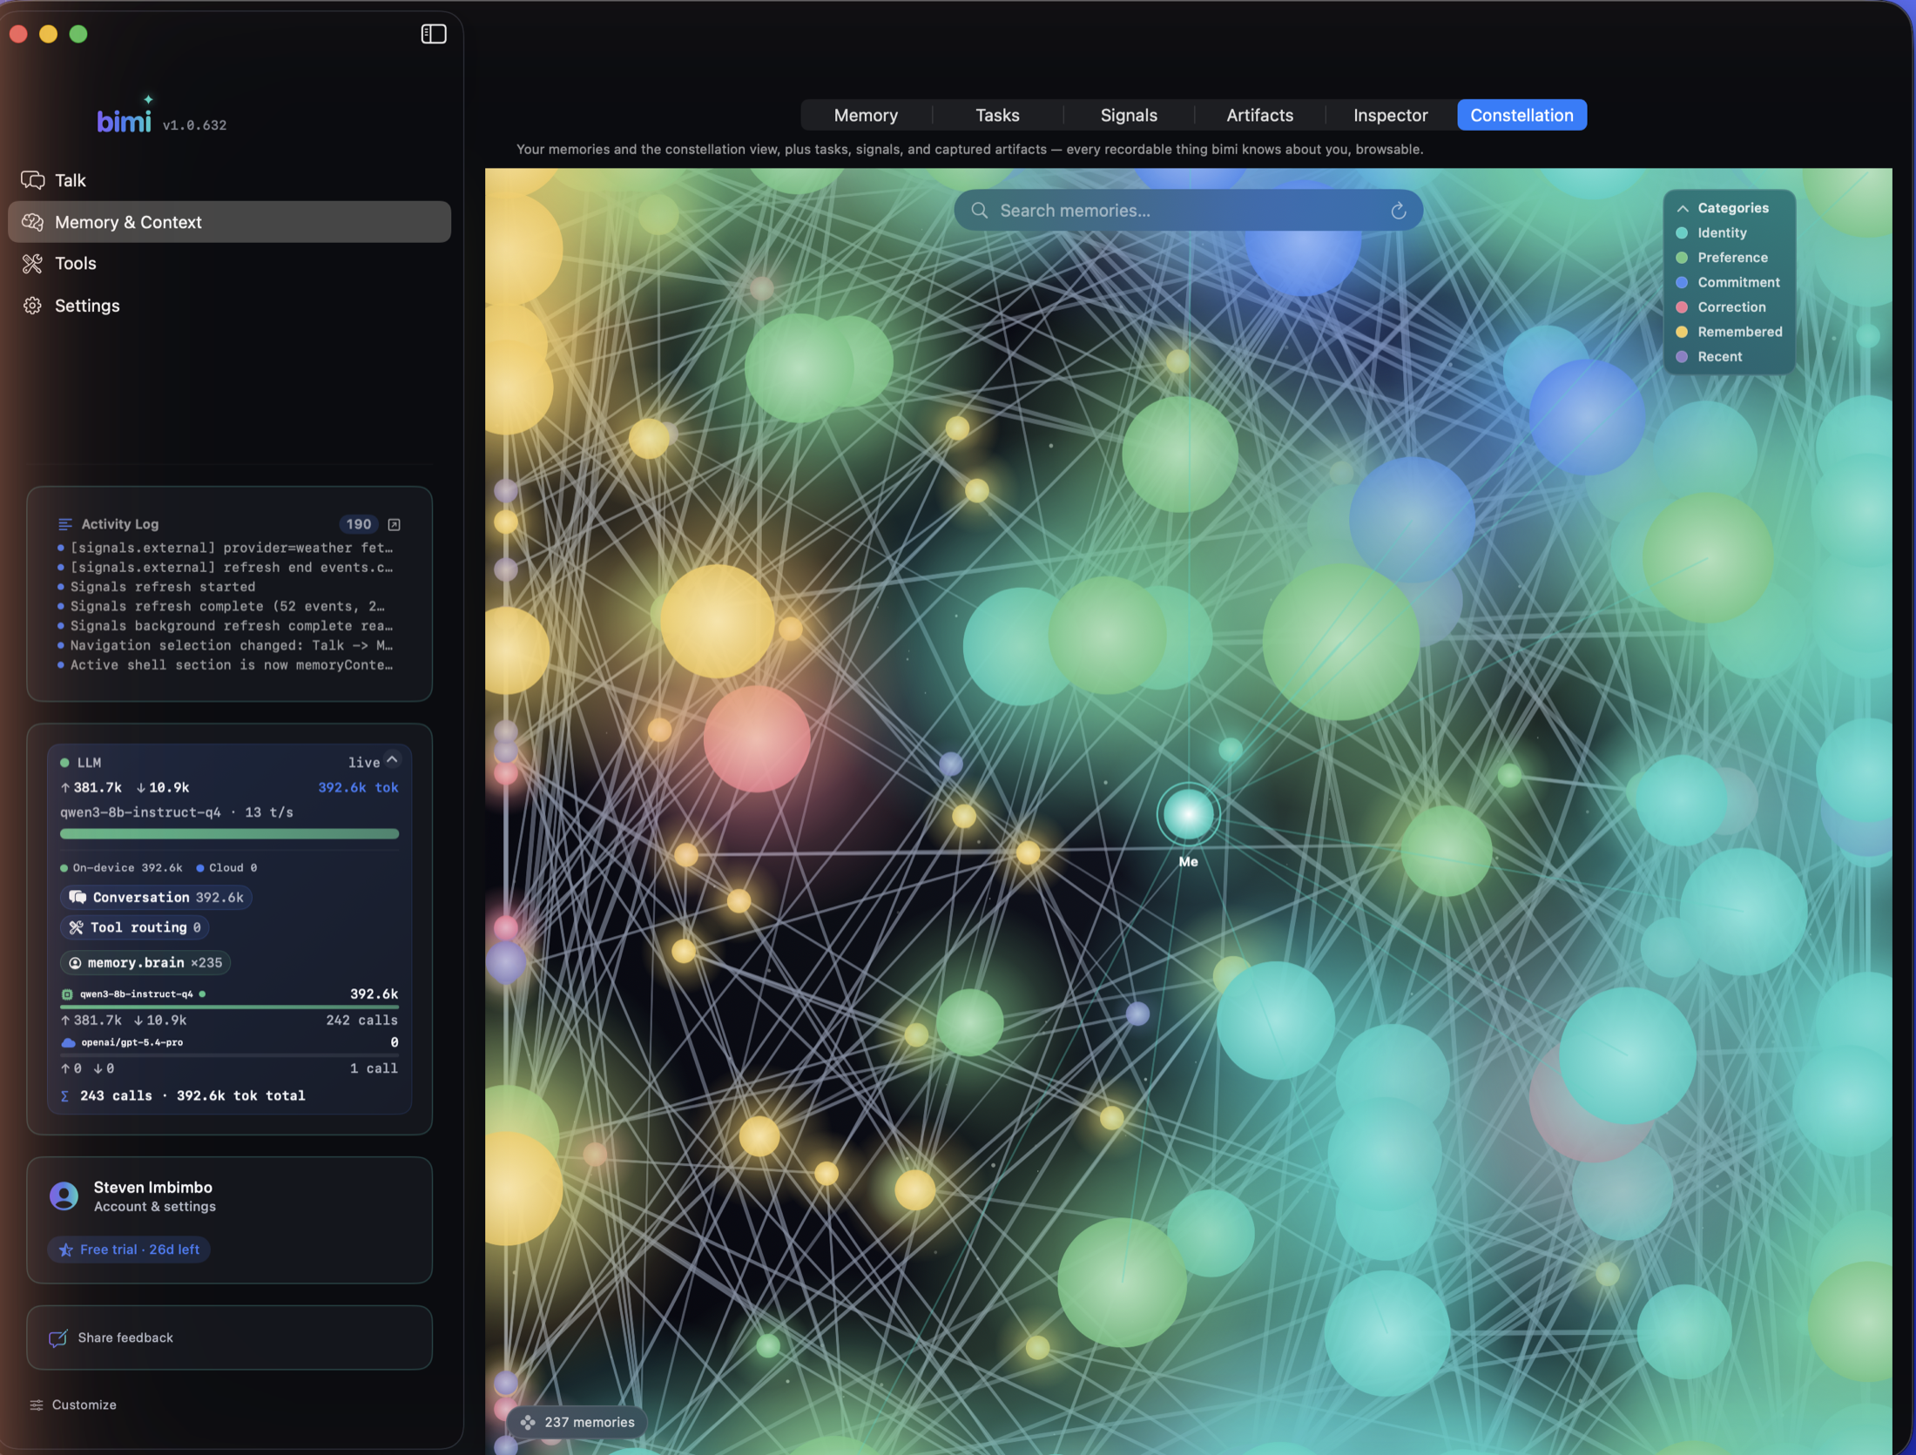Collapse the LLM live panel chevron
1916x1455 pixels.
point(393,760)
